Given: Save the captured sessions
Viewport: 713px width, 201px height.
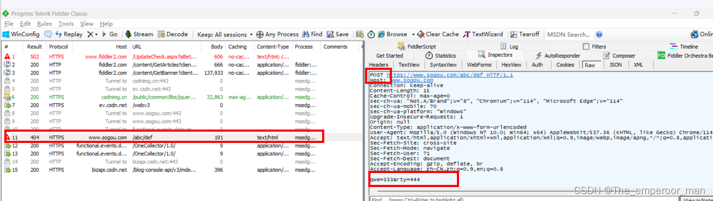Looking at the screenshot, I should point(337,34).
